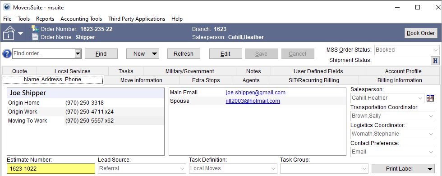Expand the Find order dropdown arrow
This screenshot has height=176, width=442.
click(x=78, y=53)
